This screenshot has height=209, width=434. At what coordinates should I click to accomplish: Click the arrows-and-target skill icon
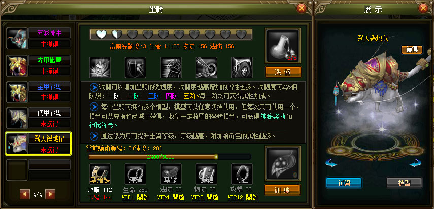tap(207, 67)
